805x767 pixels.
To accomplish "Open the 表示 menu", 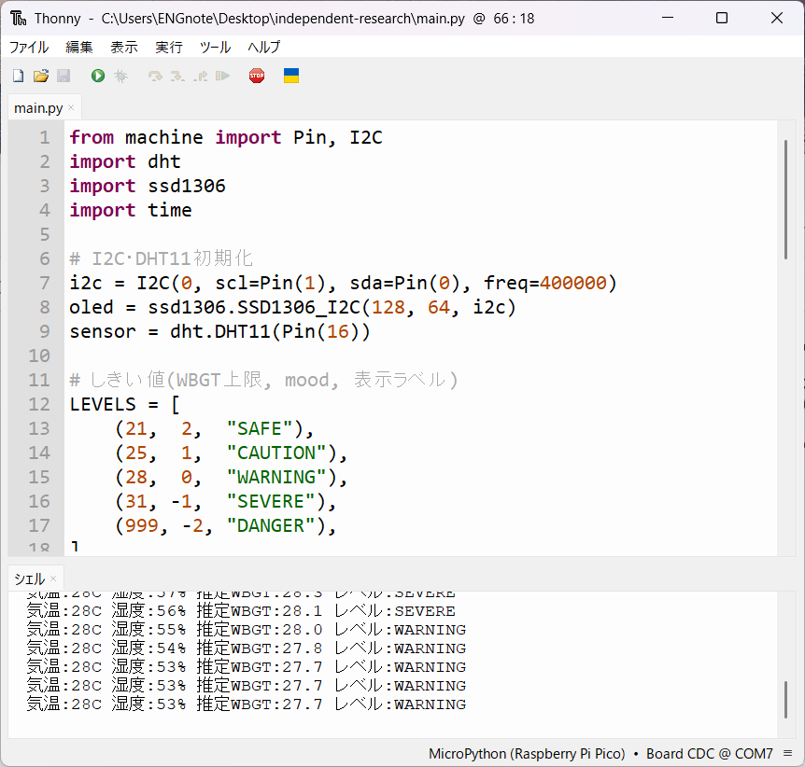I will pos(124,48).
